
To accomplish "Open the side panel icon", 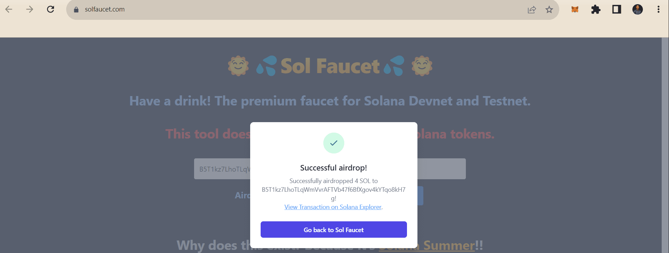I will tap(616, 9).
